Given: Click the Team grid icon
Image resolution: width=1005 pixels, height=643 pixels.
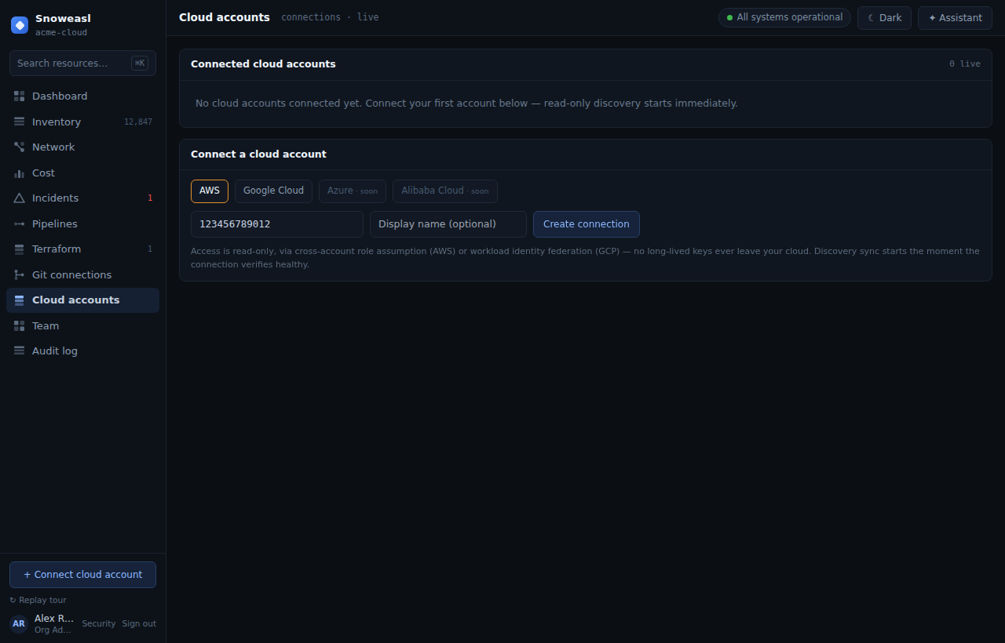Looking at the screenshot, I should point(20,325).
